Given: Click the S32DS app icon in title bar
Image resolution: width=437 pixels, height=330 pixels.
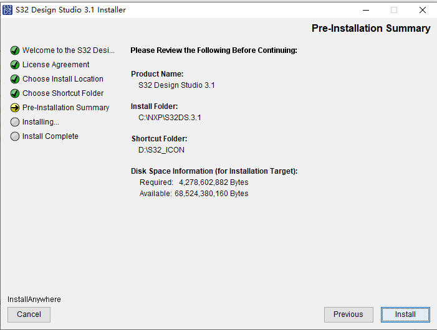Looking at the screenshot, I should point(7,10).
